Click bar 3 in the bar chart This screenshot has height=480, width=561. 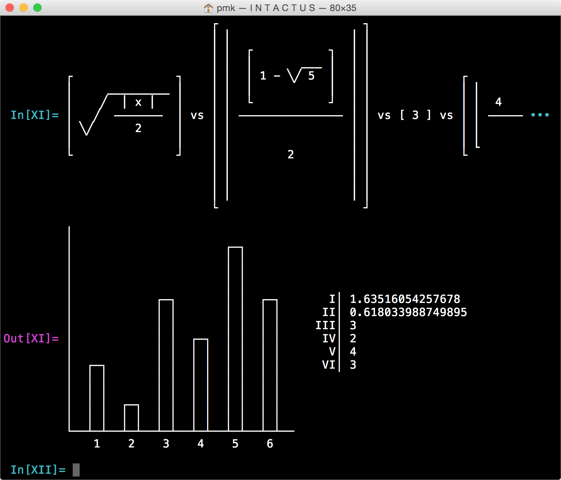click(166, 365)
